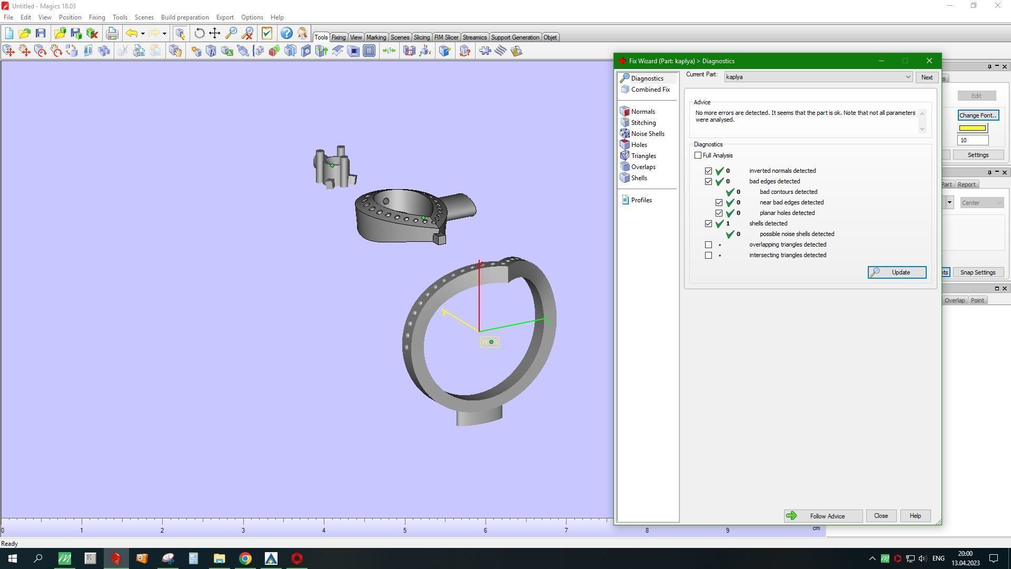Select the Rotate view tool icon

(199, 34)
